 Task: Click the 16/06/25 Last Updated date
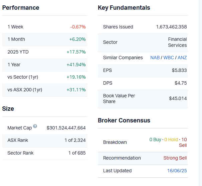(177, 171)
